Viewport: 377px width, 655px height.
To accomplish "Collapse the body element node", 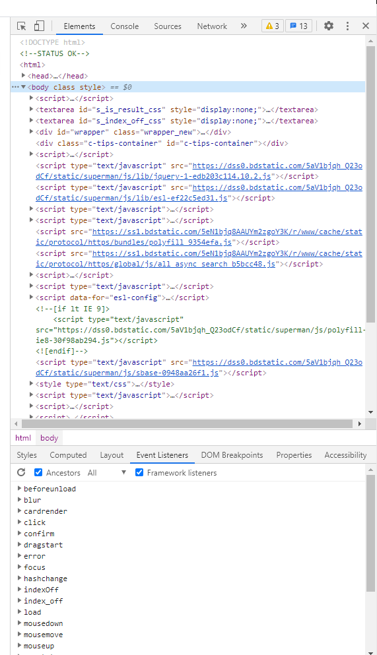I will [23, 87].
